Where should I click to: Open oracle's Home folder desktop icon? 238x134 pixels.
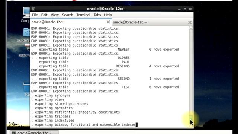pyautogui.click(x=24, y=35)
